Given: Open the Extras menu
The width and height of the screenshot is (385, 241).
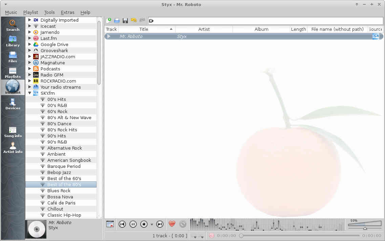Looking at the screenshot, I should click(x=67, y=12).
